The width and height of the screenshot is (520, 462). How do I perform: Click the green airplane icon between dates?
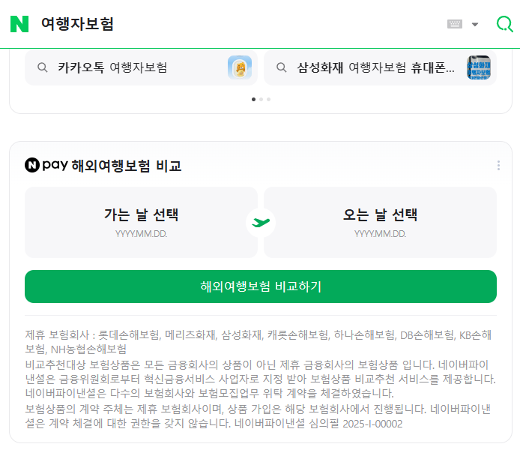point(261,222)
